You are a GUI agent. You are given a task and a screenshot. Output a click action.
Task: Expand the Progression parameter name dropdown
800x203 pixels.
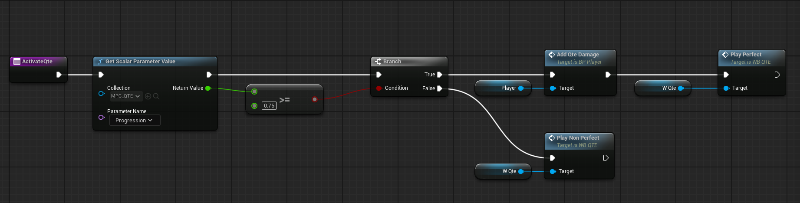click(x=135, y=121)
